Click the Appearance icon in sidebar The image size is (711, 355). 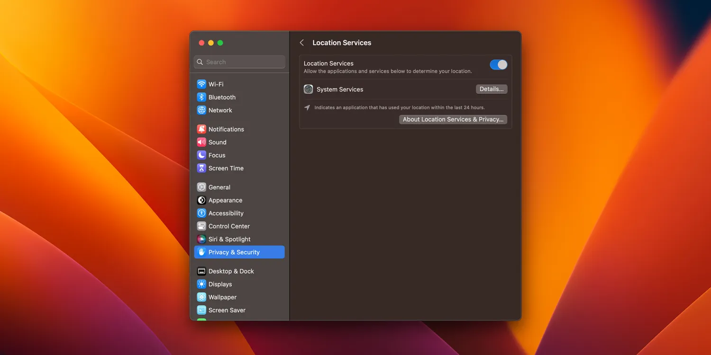tap(201, 200)
